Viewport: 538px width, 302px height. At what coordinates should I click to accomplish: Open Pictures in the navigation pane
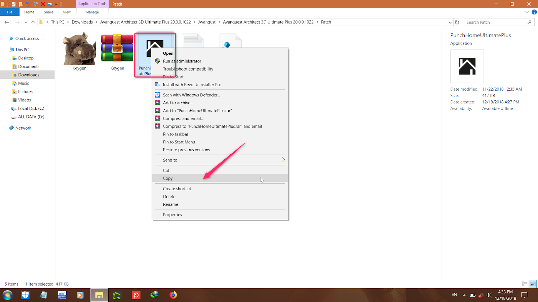(25, 92)
